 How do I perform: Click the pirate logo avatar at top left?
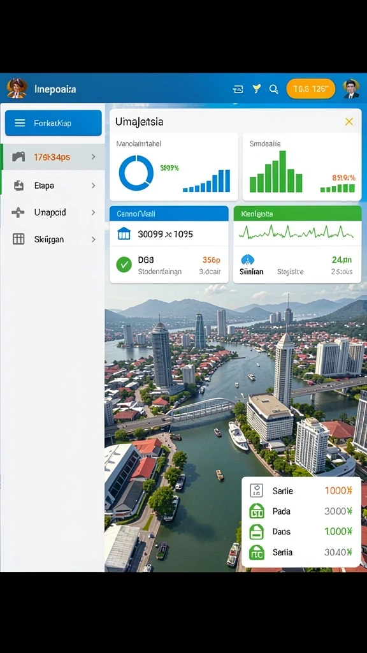coord(17,88)
